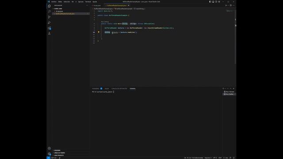Screen dimensions: 283x159
Task: Close the terminal panel
Action: coord(233,88)
